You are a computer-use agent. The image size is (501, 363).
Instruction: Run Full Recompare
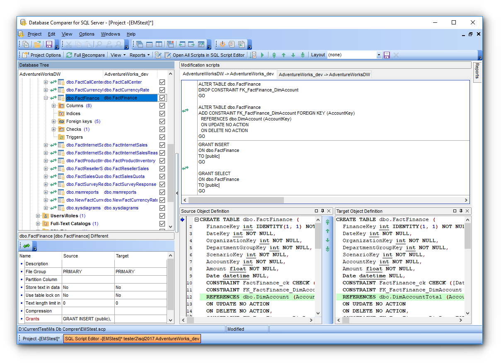click(86, 55)
